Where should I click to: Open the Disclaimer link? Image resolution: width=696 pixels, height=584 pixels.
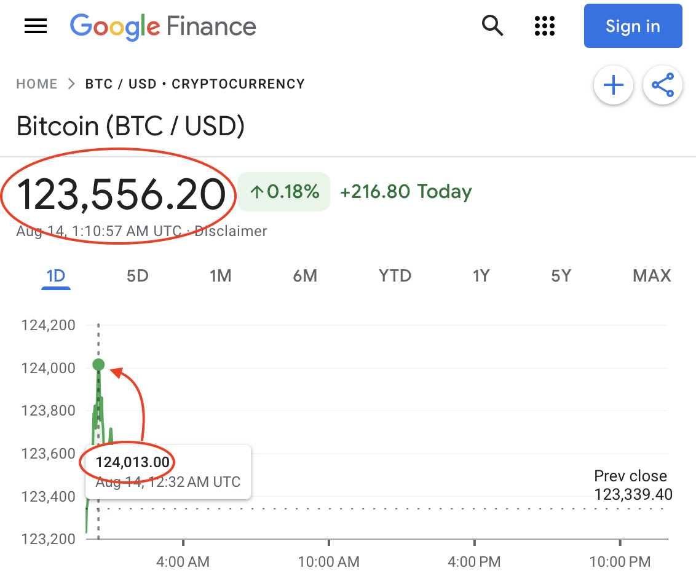point(231,232)
